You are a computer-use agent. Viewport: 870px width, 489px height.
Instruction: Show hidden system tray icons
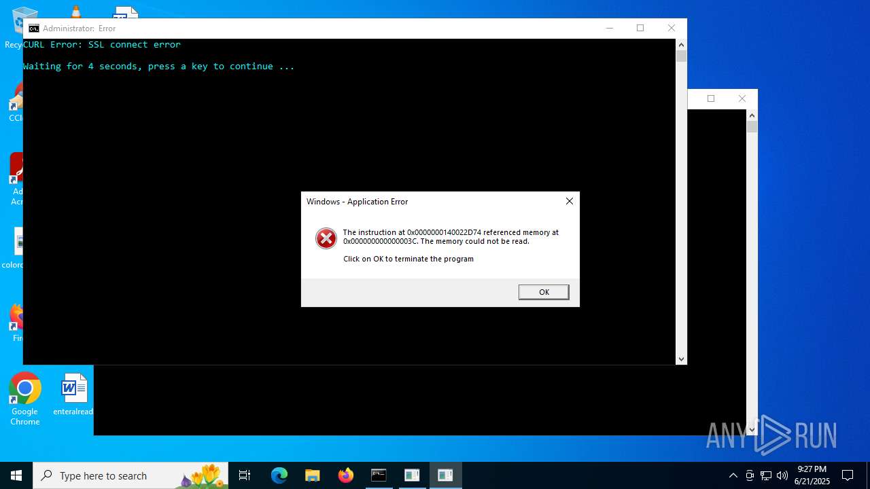pyautogui.click(x=733, y=475)
